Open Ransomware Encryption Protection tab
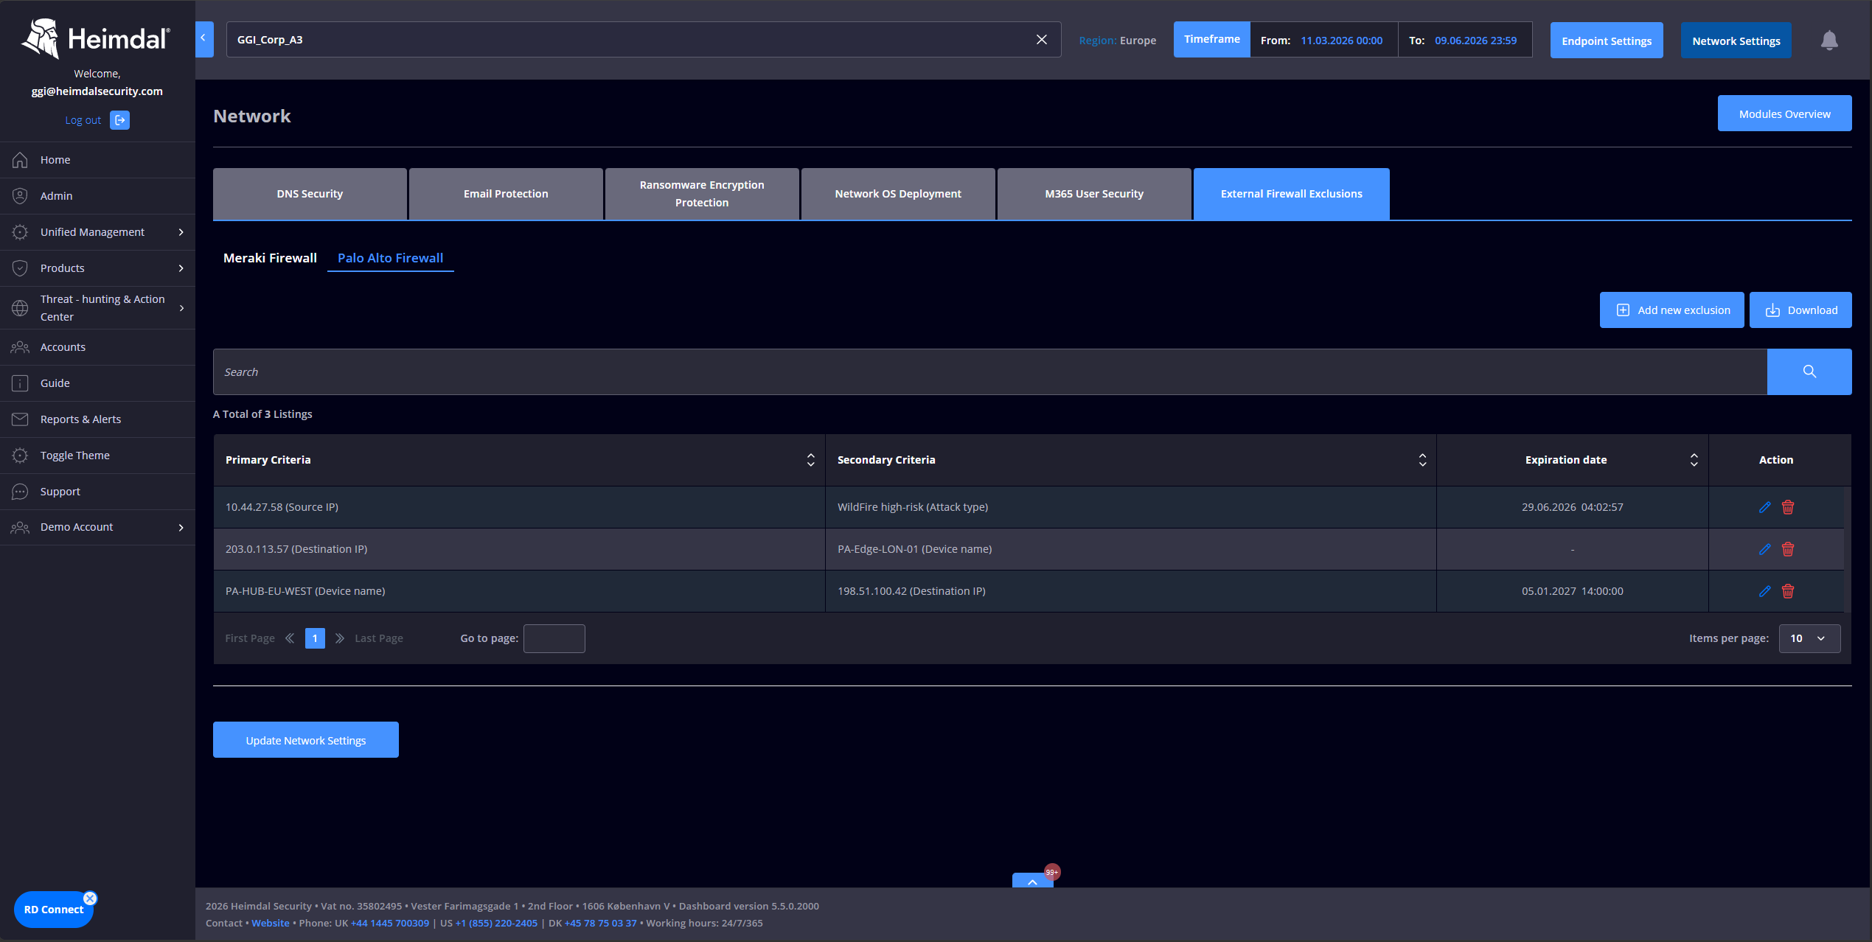This screenshot has height=942, width=1872. 702,194
